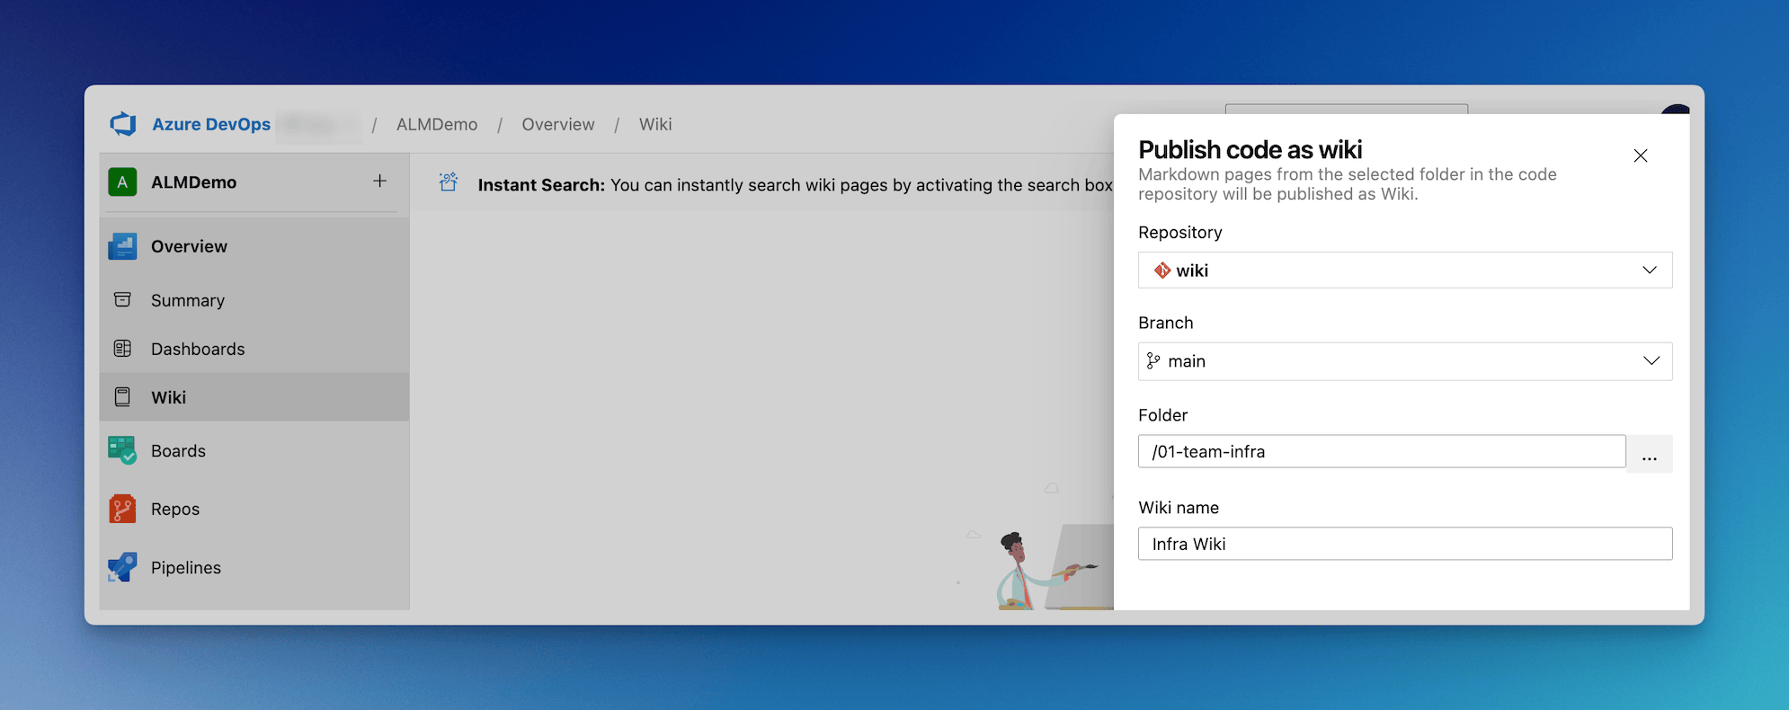Click the Wiki book icon

pos(122,397)
